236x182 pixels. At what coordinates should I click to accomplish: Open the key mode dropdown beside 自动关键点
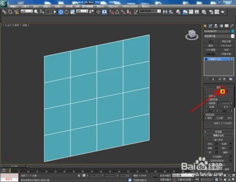pos(183,175)
